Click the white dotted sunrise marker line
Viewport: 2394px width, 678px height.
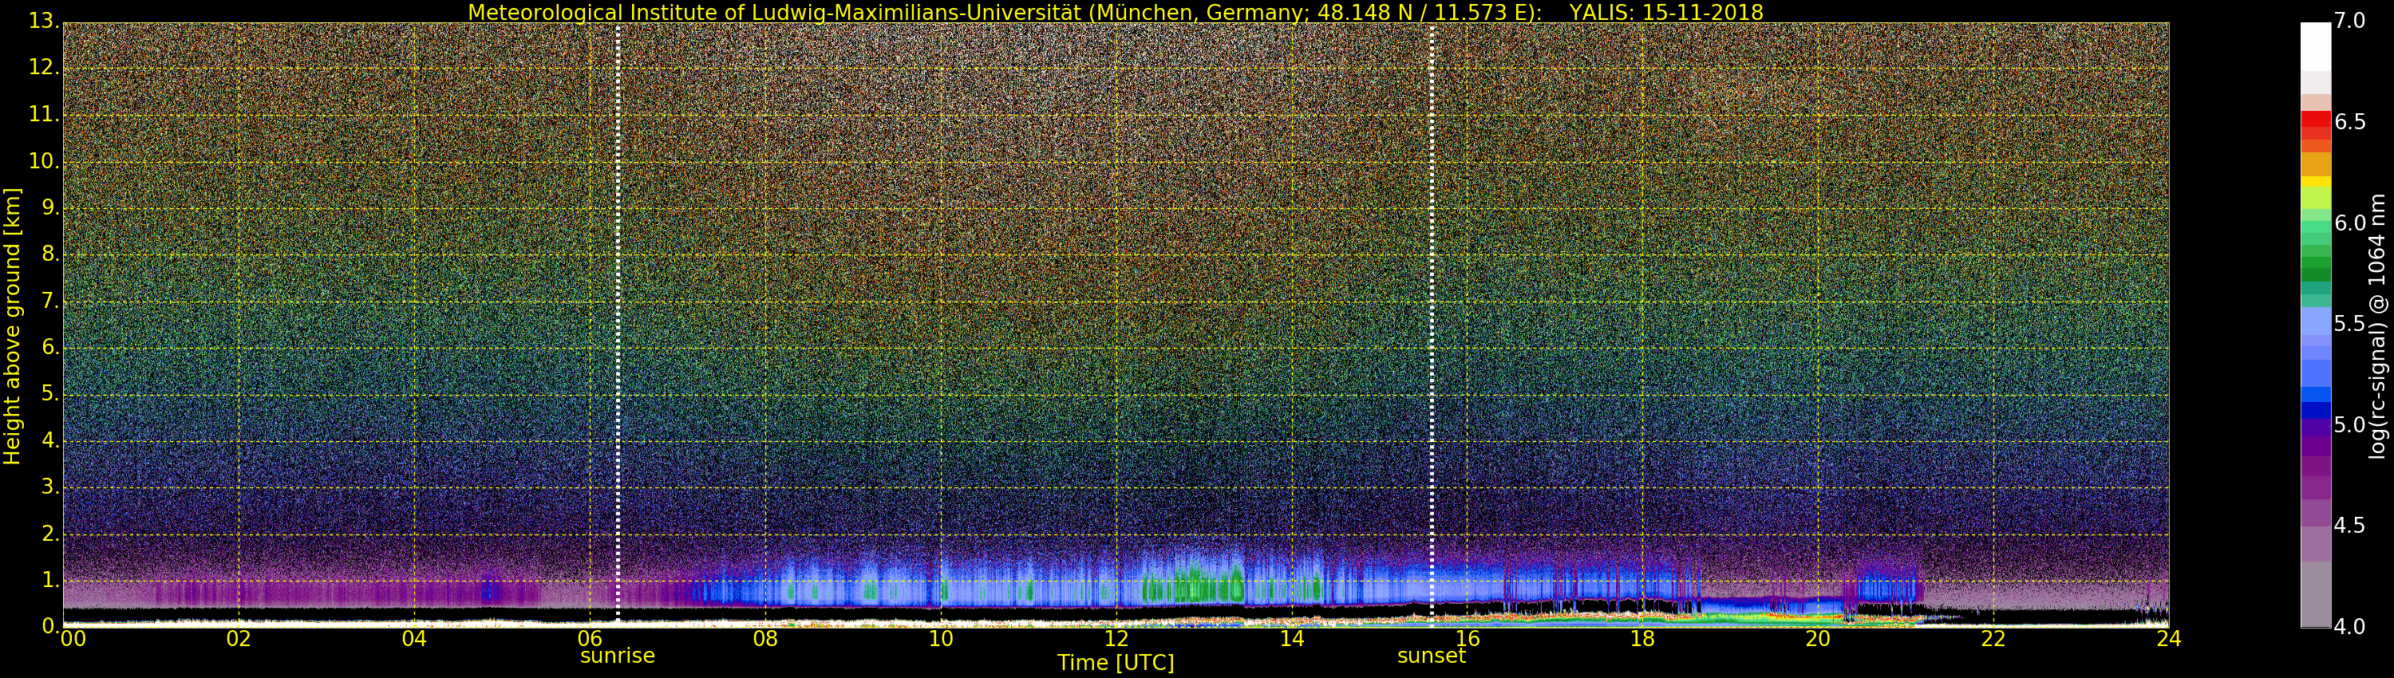(617, 325)
